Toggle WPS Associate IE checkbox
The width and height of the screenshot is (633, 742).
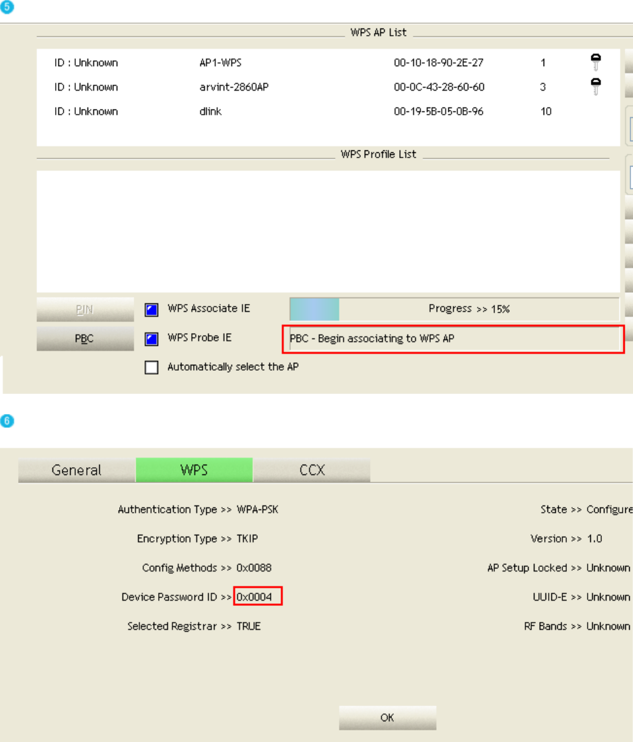pos(152,310)
